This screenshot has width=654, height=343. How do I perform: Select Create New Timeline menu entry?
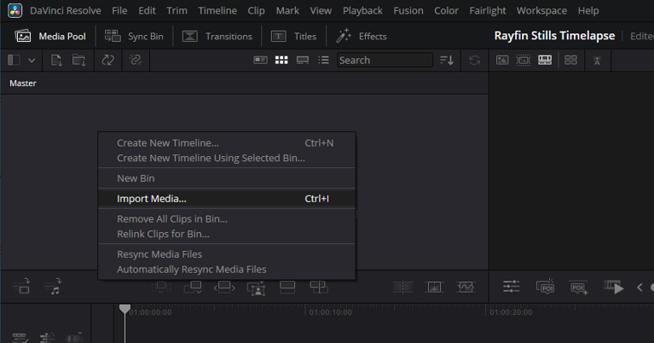[167, 143]
